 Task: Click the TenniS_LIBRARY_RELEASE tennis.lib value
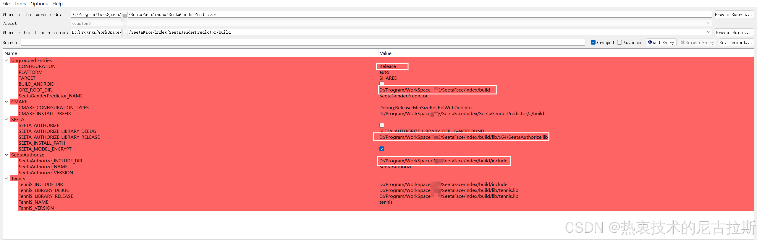pyautogui.click(x=449, y=196)
